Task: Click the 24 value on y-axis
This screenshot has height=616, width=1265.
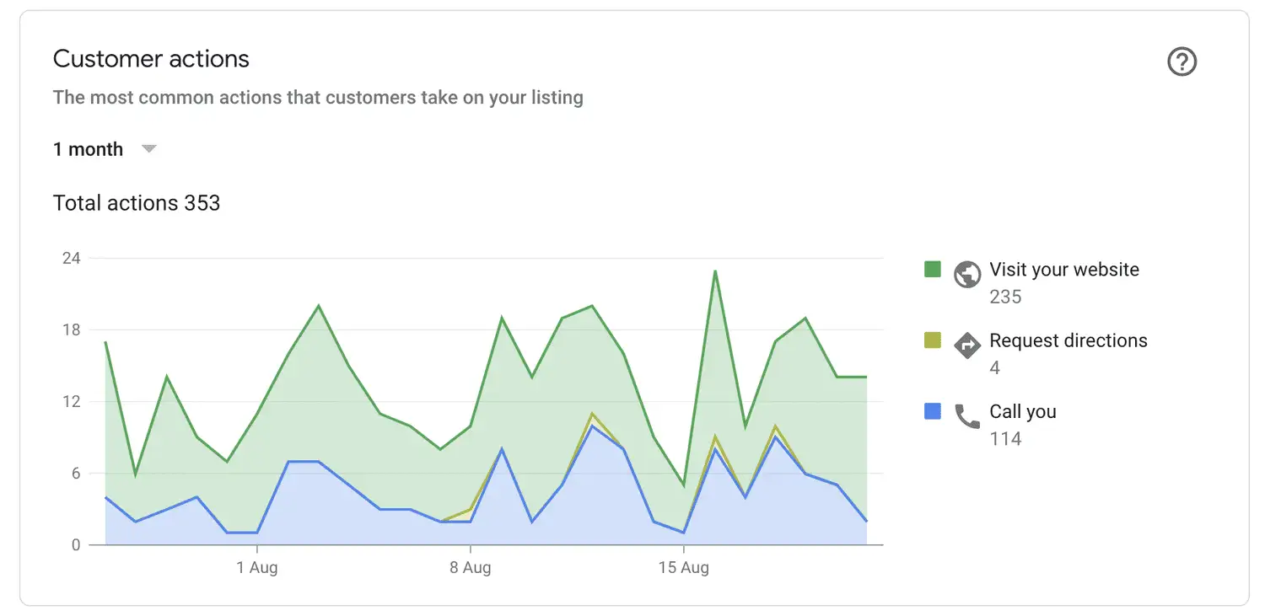Action: click(71, 258)
